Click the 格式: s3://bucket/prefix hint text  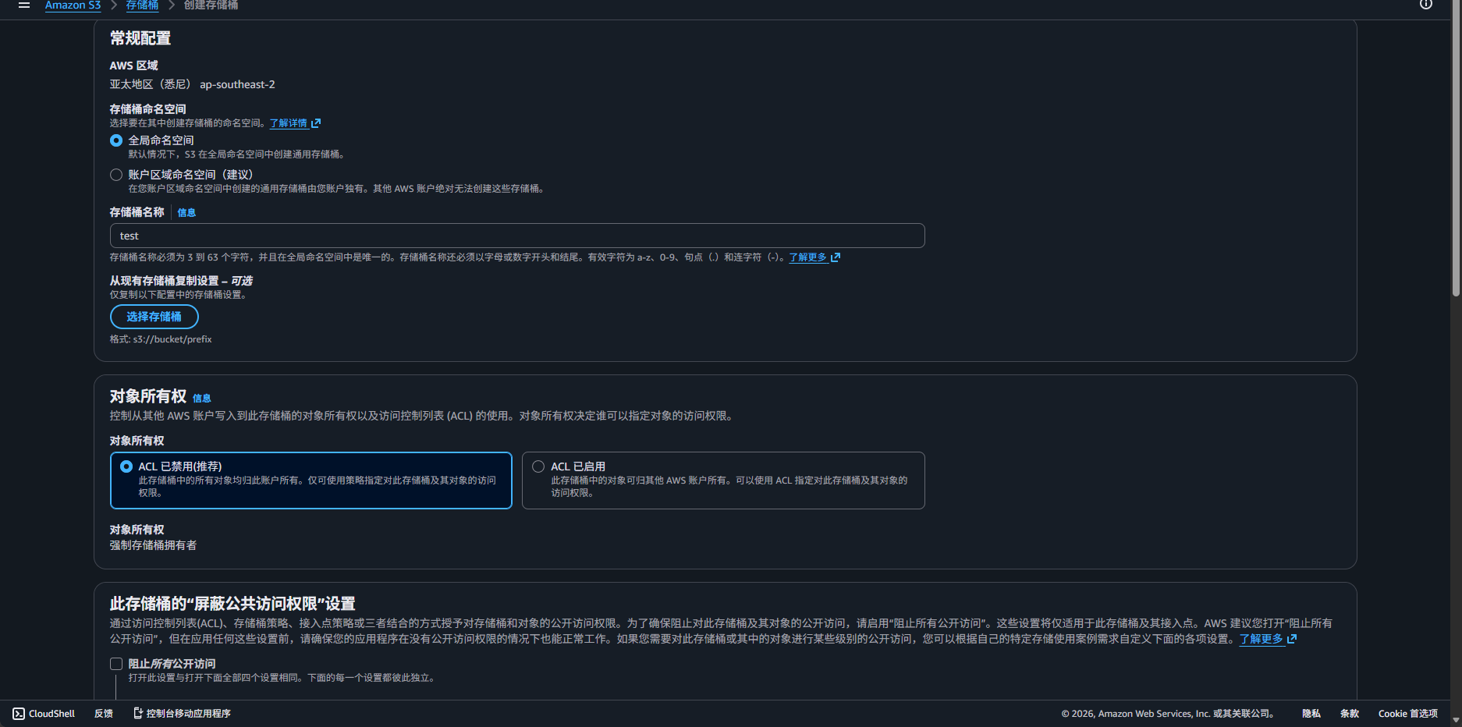(x=161, y=339)
